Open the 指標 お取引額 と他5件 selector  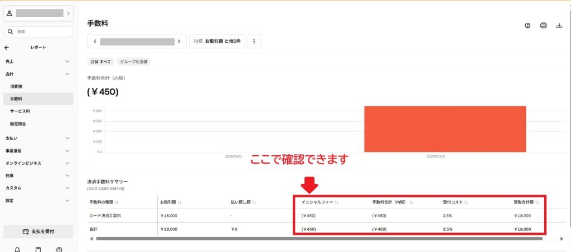pyautogui.click(x=217, y=41)
